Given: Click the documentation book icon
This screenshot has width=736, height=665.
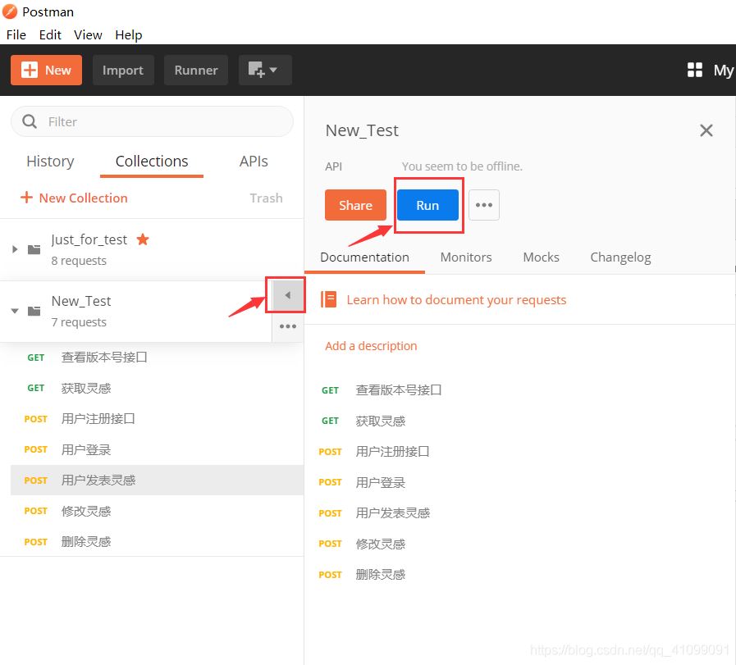Looking at the screenshot, I should coord(328,299).
